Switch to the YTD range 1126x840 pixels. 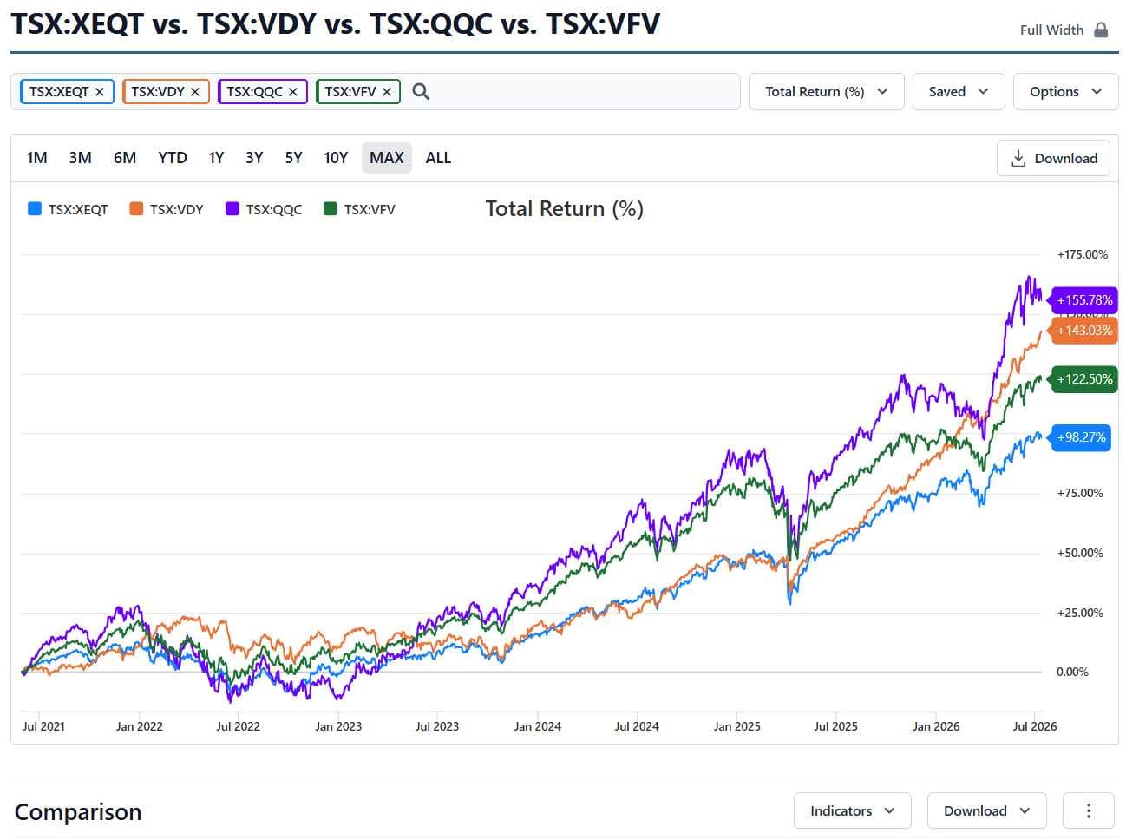pos(173,158)
